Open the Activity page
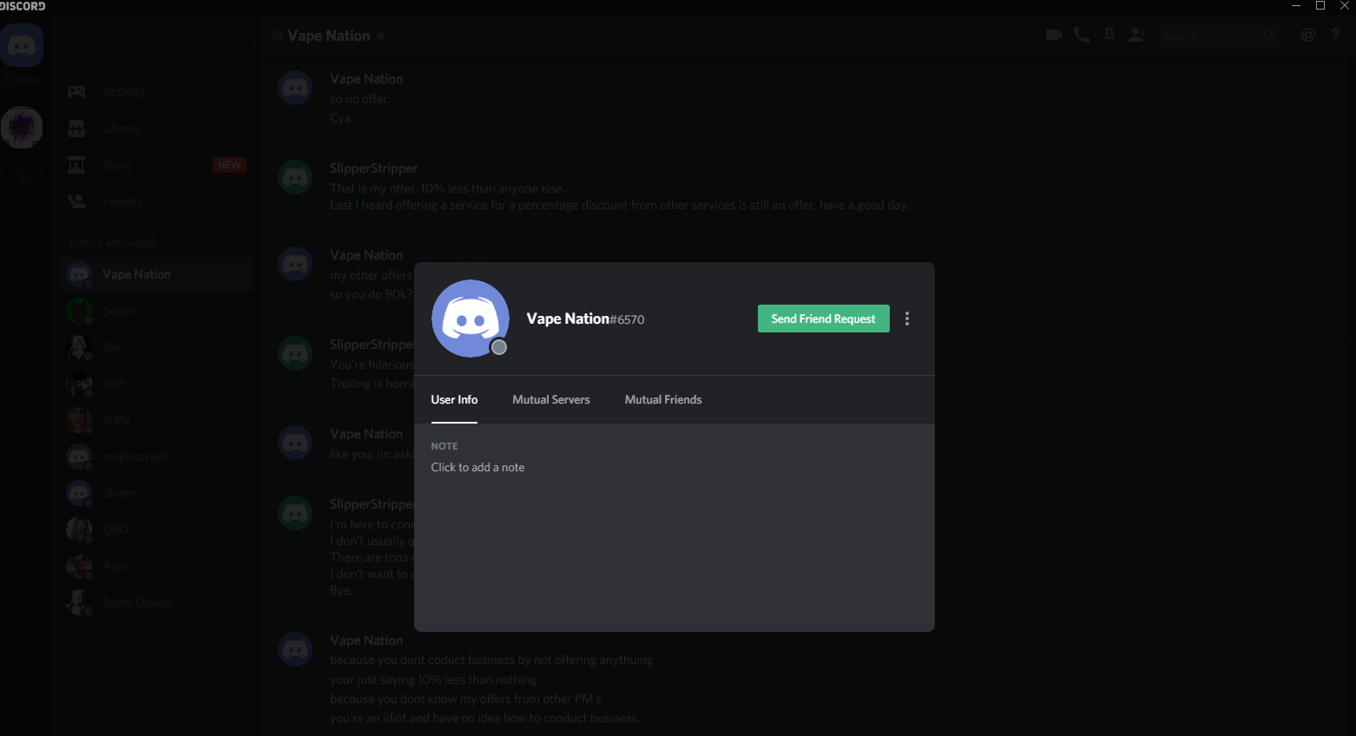This screenshot has width=1356, height=736. pyautogui.click(x=156, y=92)
